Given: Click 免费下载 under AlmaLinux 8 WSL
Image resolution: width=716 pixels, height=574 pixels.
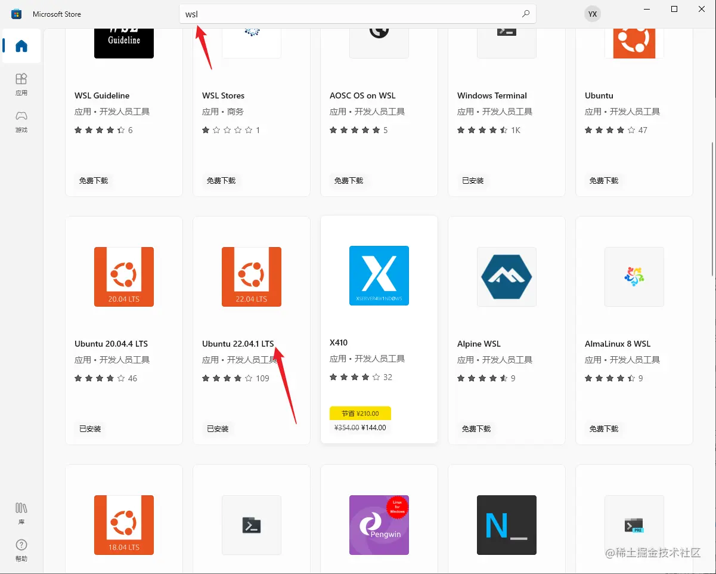Looking at the screenshot, I should pyautogui.click(x=604, y=428).
